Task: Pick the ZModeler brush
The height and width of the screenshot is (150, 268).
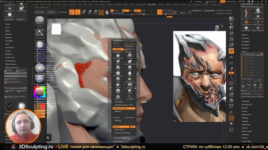Action: pyautogui.click(x=118, y=97)
